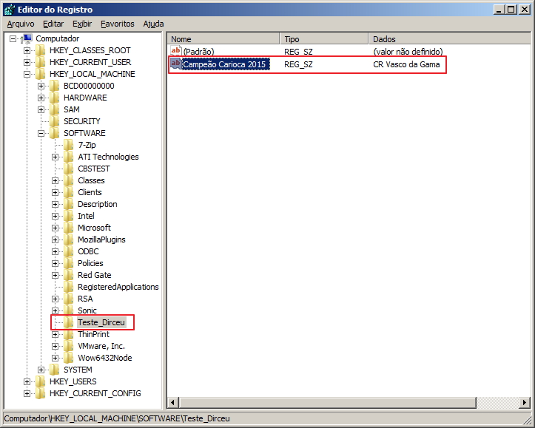Click the (valor não definido) data cell

coord(408,52)
